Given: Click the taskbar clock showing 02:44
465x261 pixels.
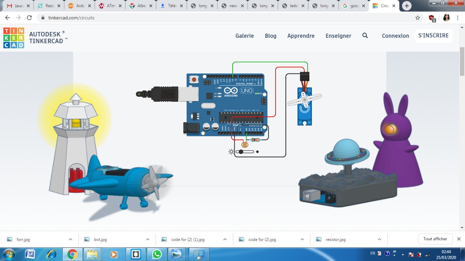Looking at the screenshot, I should (x=446, y=254).
